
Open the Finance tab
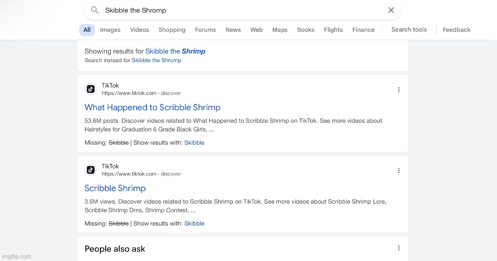tap(363, 30)
